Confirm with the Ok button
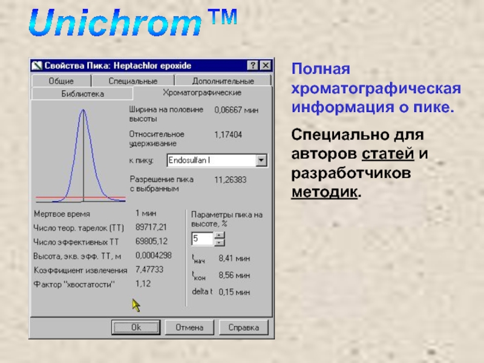 pos(136,327)
